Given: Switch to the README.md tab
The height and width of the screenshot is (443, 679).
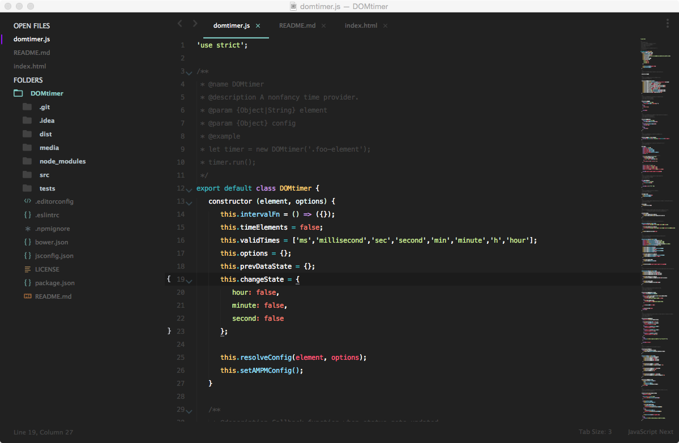Looking at the screenshot, I should tap(297, 25).
